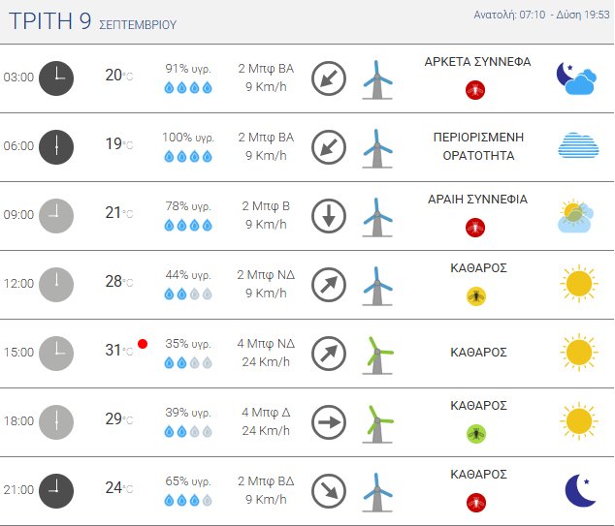Click the 03:00 clock icon
Screen dimensions: 615x526
click(x=56, y=78)
